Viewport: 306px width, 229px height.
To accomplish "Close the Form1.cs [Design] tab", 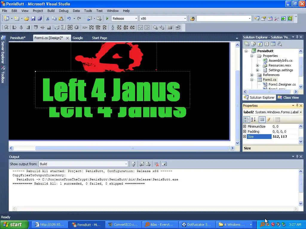I will 67,38.
